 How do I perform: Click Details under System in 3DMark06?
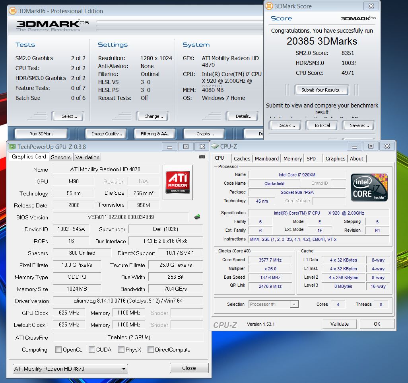(x=243, y=116)
